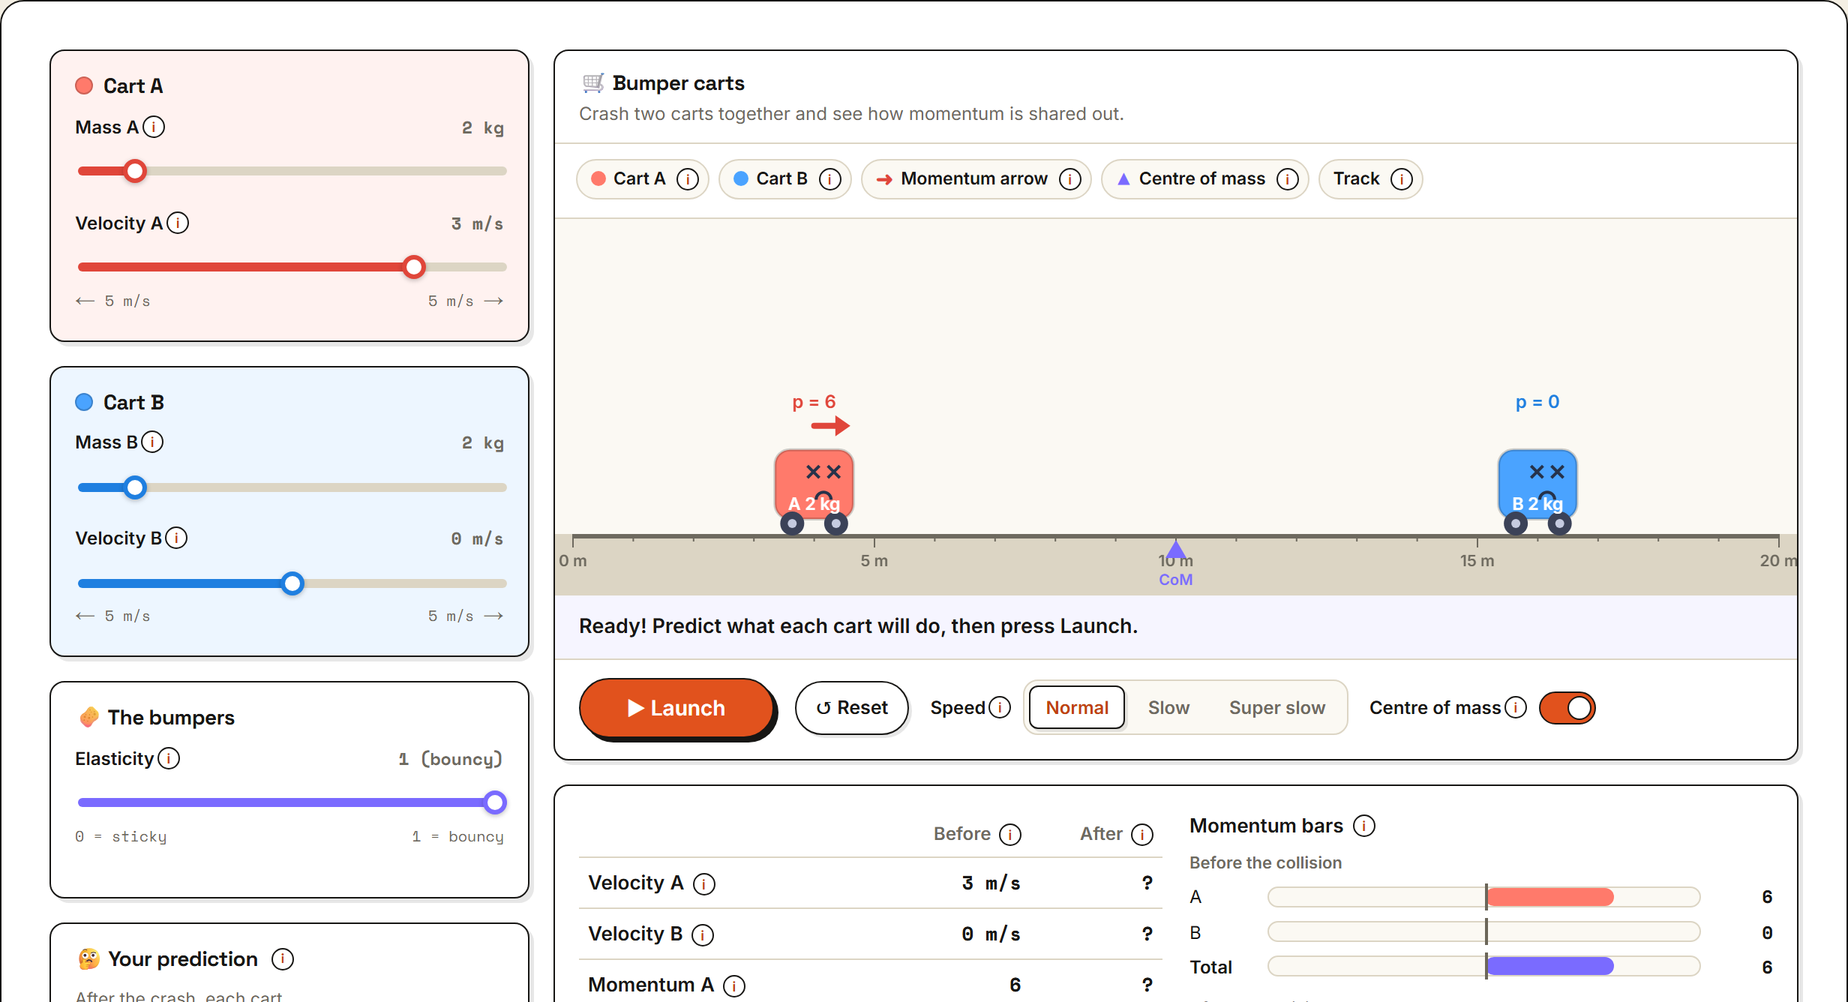Image resolution: width=1848 pixels, height=1002 pixels.
Task: Click the Track legend chip label
Action: tap(1356, 179)
